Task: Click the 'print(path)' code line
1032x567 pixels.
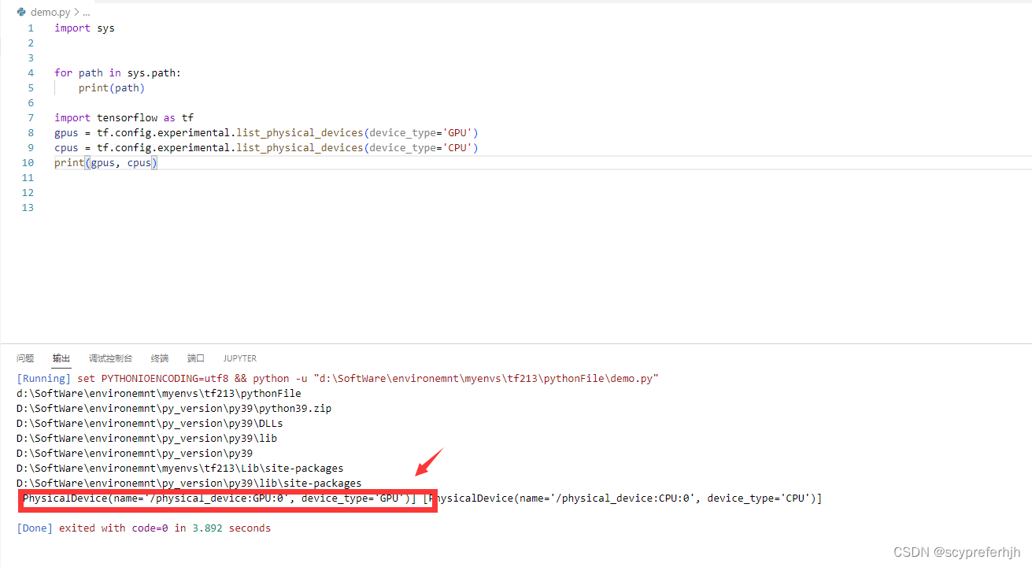Action: pyautogui.click(x=112, y=87)
